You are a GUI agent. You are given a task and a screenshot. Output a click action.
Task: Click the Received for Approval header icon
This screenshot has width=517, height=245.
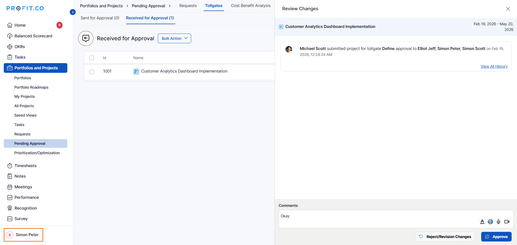point(86,38)
